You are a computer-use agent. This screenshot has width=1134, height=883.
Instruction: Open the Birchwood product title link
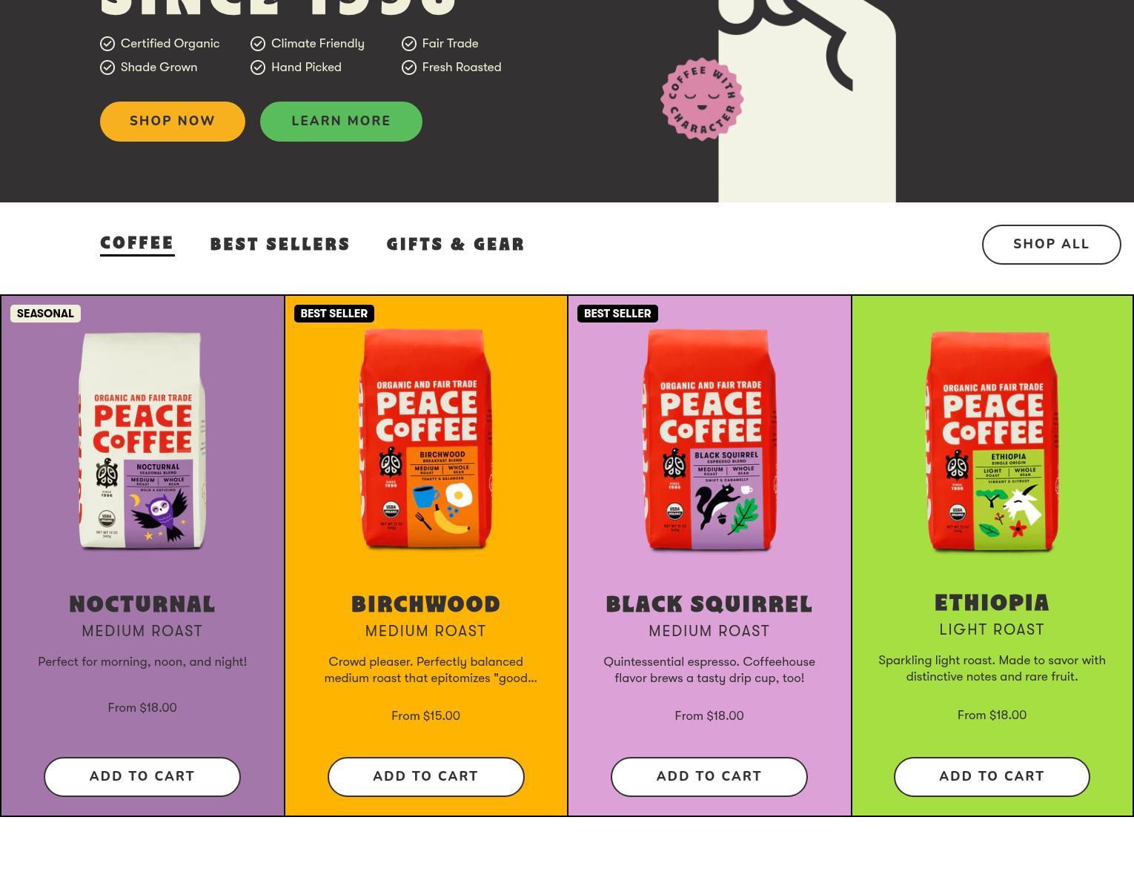click(426, 605)
